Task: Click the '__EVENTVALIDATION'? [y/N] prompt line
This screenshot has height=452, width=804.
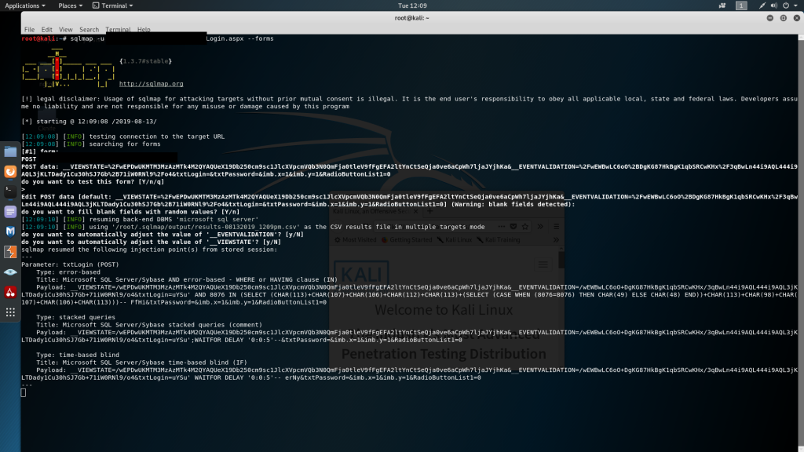Action: 163,234
